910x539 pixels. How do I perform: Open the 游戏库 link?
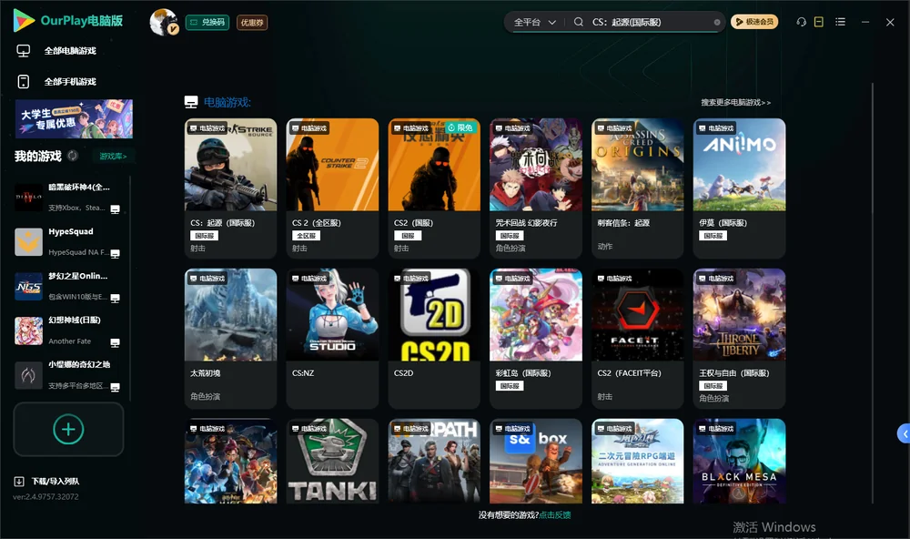(x=113, y=156)
